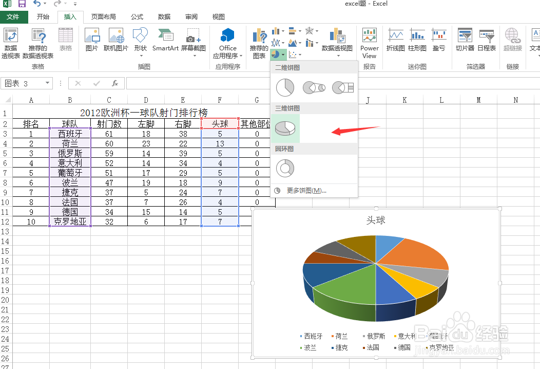
Task: Click the formula bar Cancel X
Action: point(78,83)
